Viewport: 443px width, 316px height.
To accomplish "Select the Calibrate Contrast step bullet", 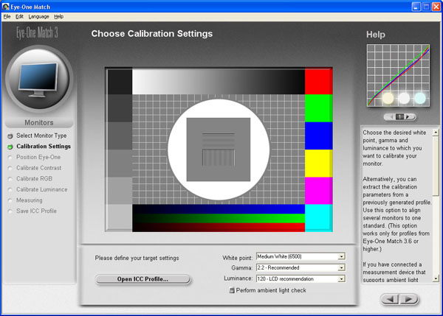I will tap(10, 168).
